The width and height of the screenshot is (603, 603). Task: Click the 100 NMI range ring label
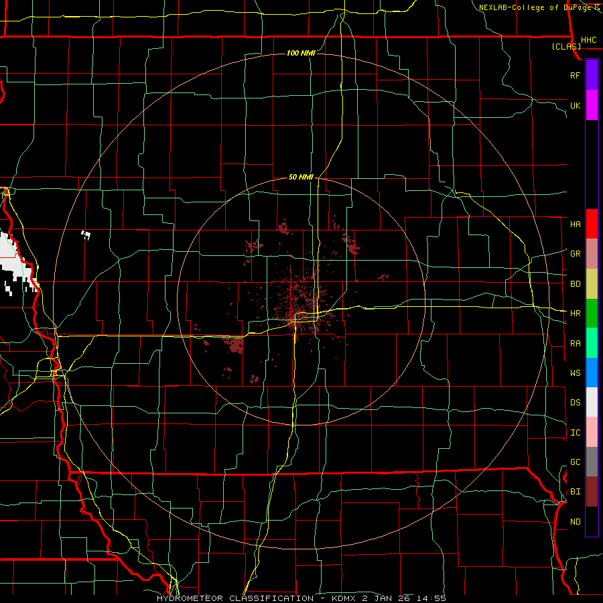pyautogui.click(x=301, y=53)
